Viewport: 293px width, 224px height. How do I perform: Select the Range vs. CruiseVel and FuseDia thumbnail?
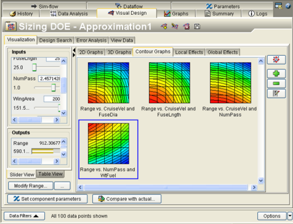[108, 90]
